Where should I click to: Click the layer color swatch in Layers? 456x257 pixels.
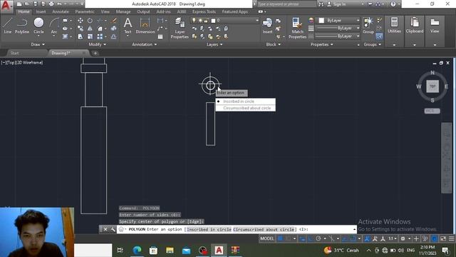[x=213, y=21]
